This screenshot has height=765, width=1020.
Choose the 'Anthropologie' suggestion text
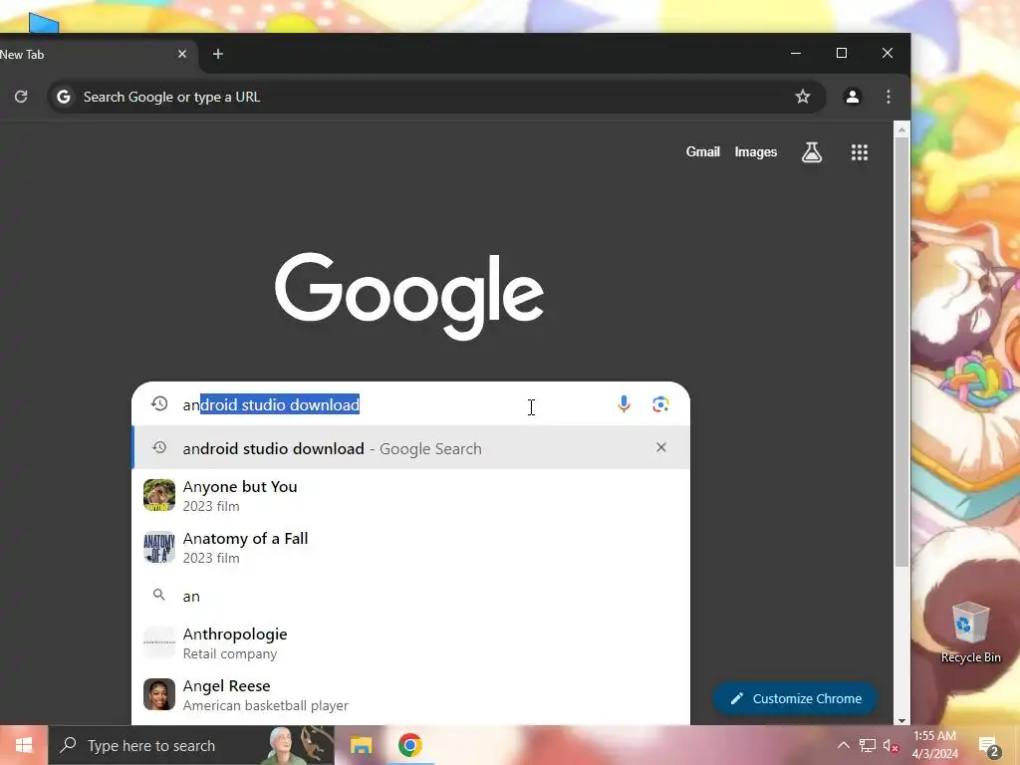click(x=235, y=635)
